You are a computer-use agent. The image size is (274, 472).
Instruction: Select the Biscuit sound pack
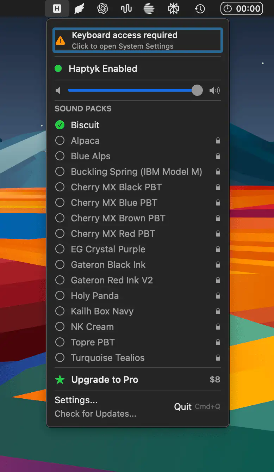tap(85, 125)
